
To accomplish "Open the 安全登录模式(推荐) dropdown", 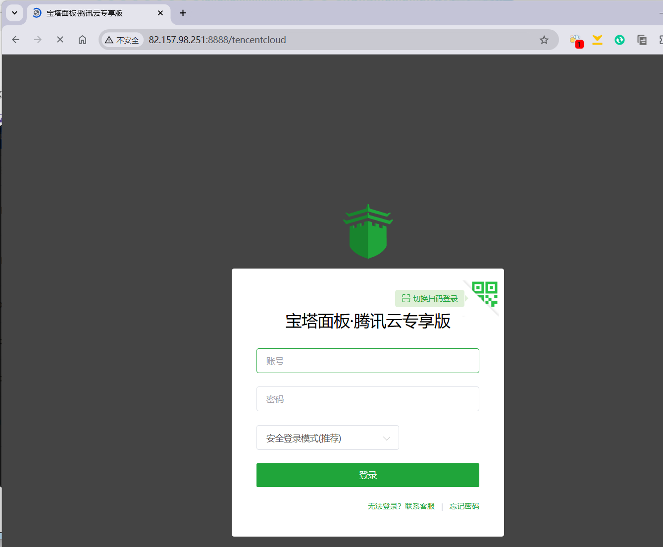I will tap(327, 438).
